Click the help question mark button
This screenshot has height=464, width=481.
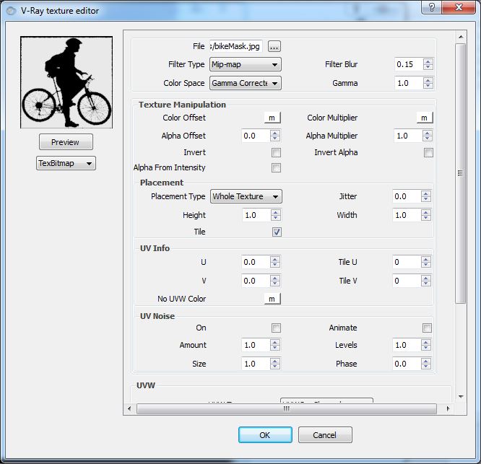(x=432, y=7)
